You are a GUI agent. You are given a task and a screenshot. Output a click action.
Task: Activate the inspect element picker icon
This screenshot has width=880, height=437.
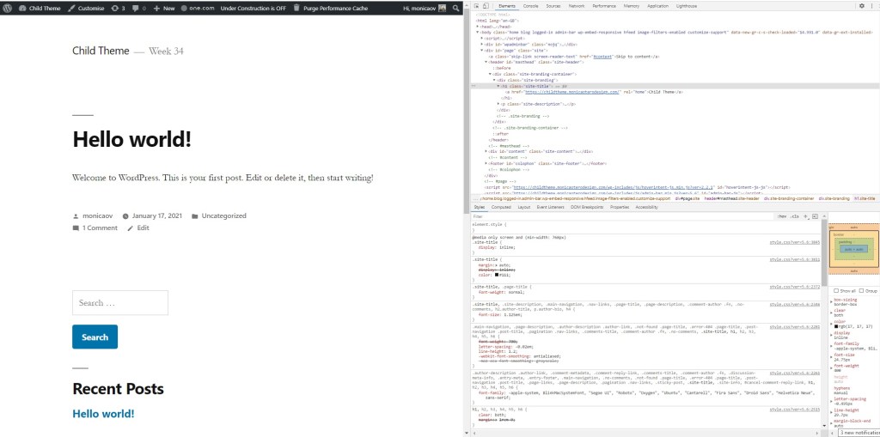click(477, 5)
